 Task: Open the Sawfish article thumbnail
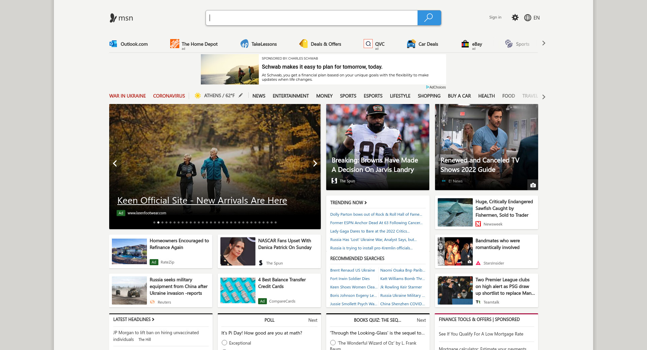455,212
